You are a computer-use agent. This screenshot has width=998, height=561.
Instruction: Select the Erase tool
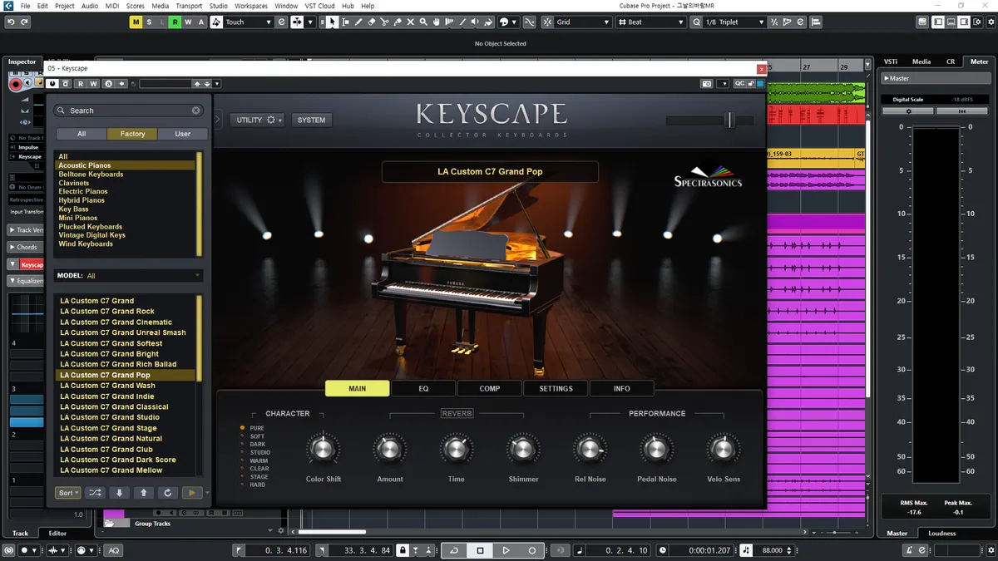tap(372, 22)
